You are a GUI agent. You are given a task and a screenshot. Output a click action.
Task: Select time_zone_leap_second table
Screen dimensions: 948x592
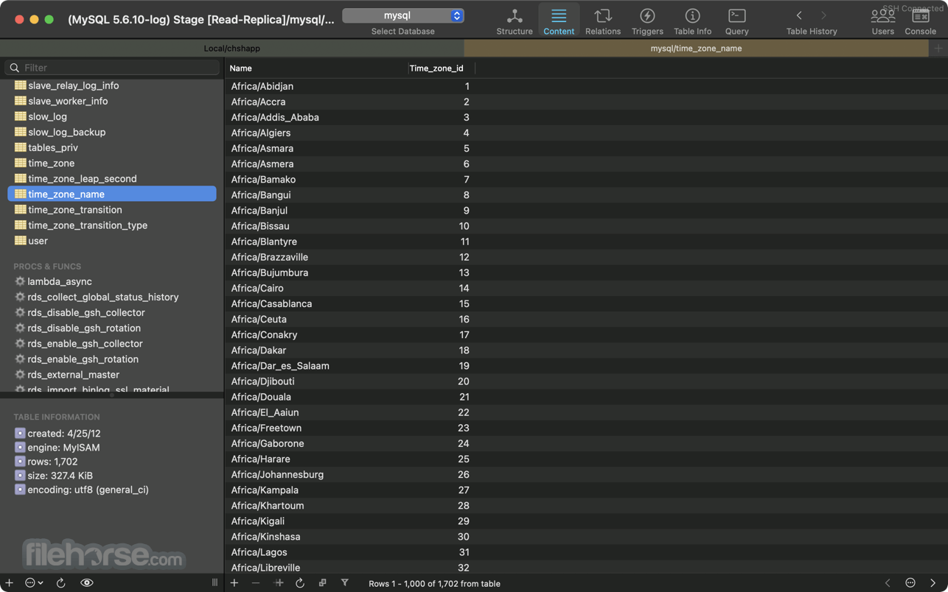click(112, 178)
